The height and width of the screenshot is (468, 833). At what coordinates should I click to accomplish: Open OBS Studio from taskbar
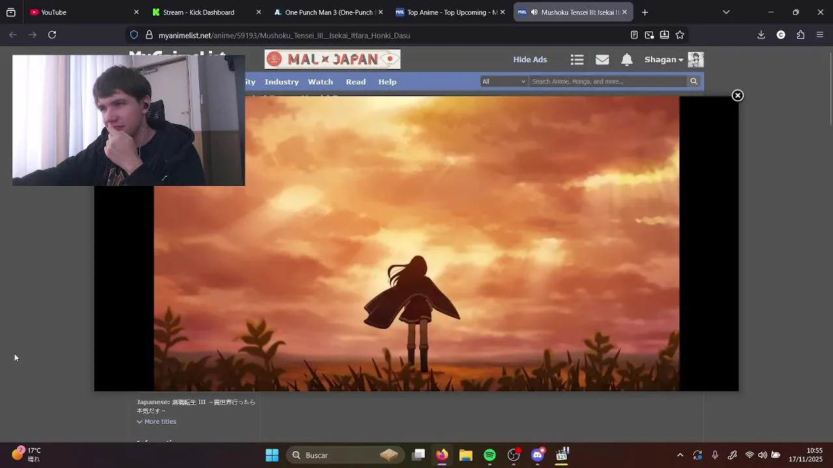coord(513,455)
